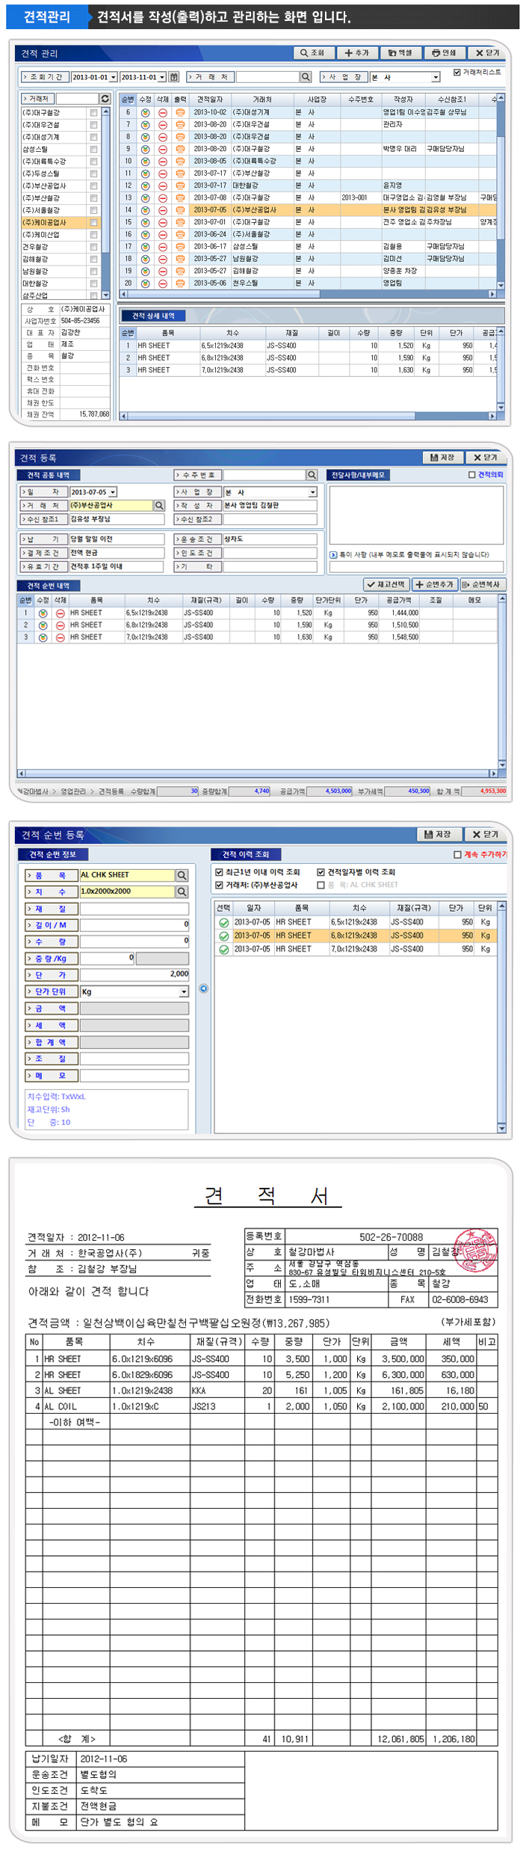Click magnifier icon beside 치수 1.0x2000x2000
The height and width of the screenshot is (1870, 523).
[182, 892]
